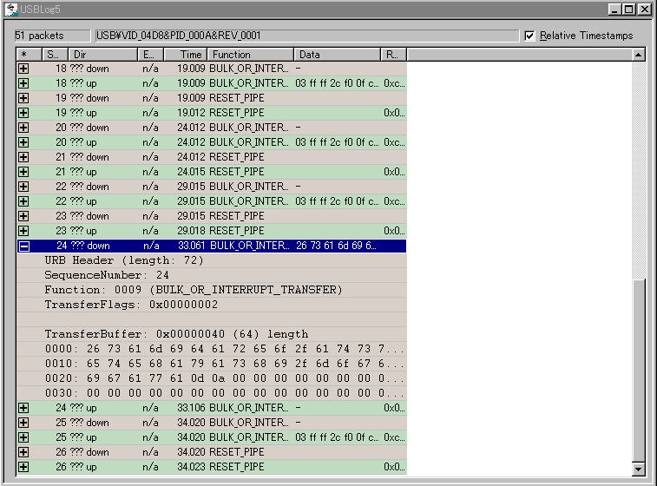Click time value 34.023

click(191, 467)
